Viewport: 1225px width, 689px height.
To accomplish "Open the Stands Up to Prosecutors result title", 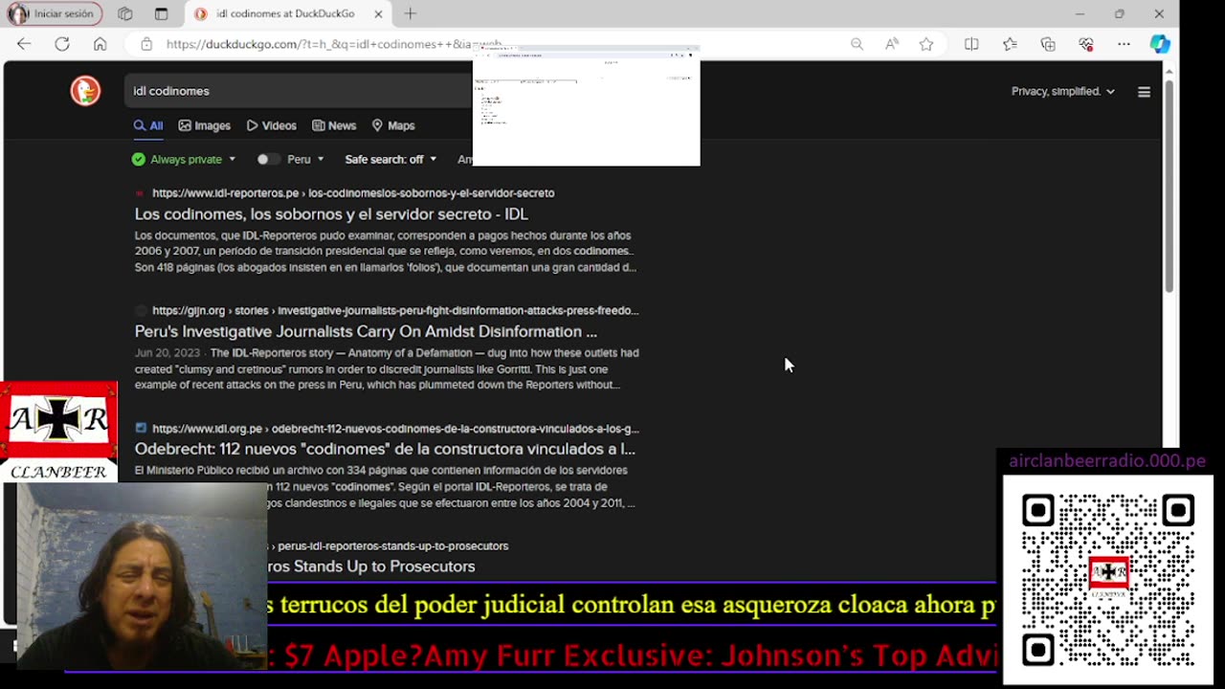I will click(x=371, y=567).
